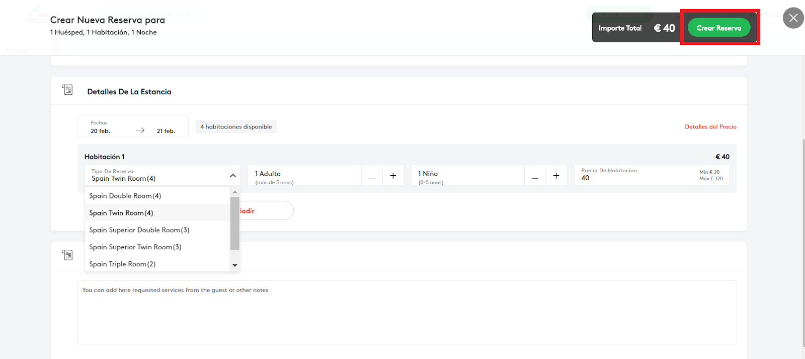This screenshot has height=359, width=805.
Task: Click the guest notes text area
Action: tap(407, 313)
